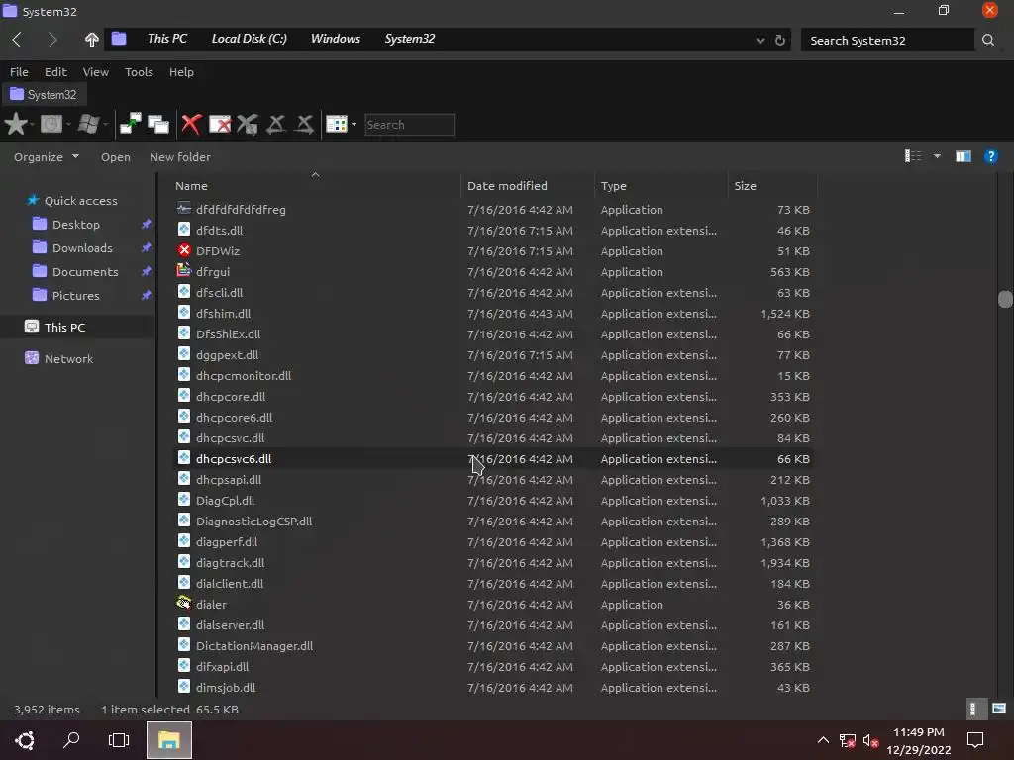This screenshot has width=1014, height=760.
Task: Open the Tools menu
Action: tap(139, 71)
